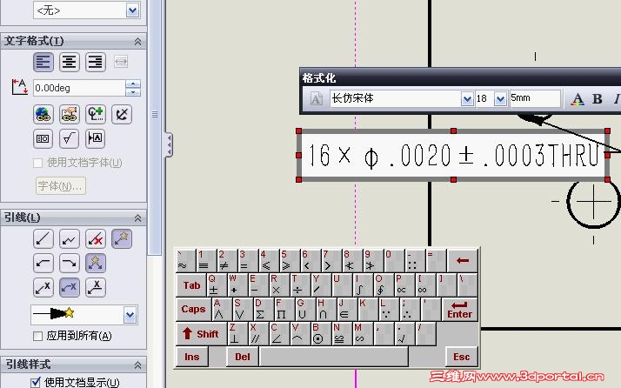621x388 pixels.
Task: Choose the leader left option
Action: click(x=43, y=263)
